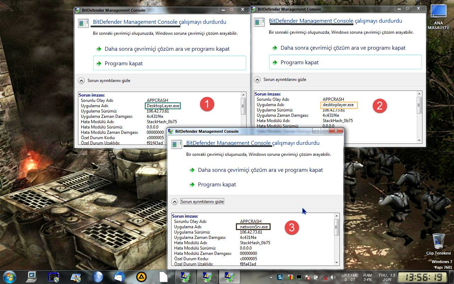Open network signal tray icon with red X
The width and height of the screenshot is (454, 284).
(x=324, y=277)
